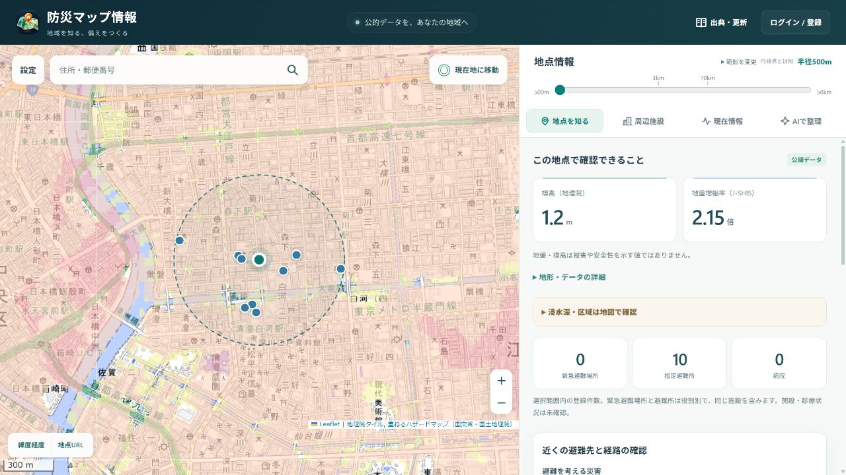Viewport: 846px width, 475px height.
Task: Select the shelter marker left of the circle
Action: click(x=179, y=240)
